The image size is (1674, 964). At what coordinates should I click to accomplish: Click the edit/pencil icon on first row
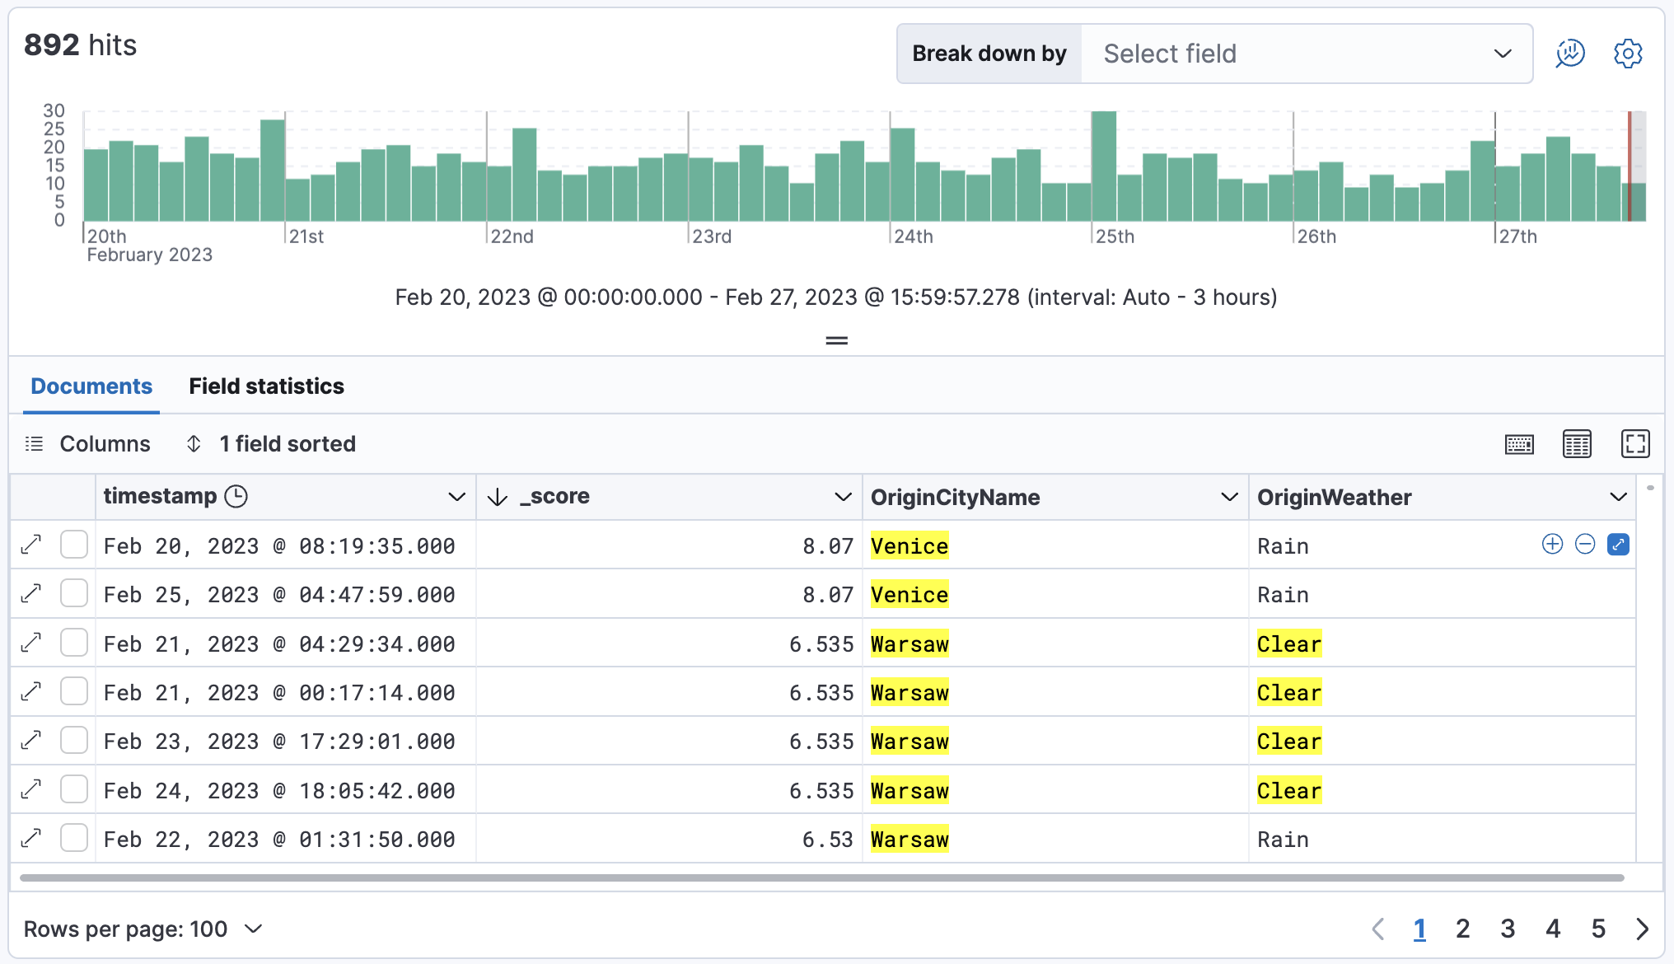point(1618,545)
